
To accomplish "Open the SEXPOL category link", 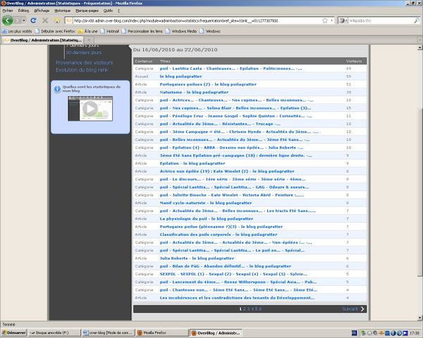I will click(233, 274).
